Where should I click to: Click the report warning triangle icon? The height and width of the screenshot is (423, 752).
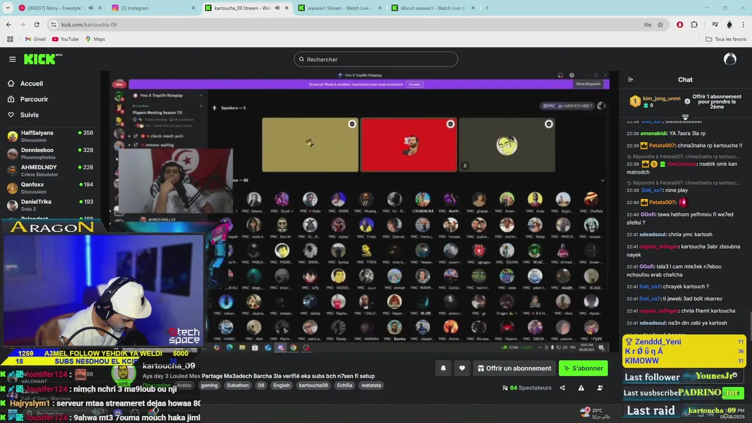581,388
